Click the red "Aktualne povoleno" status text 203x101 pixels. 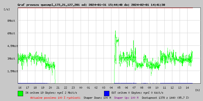click(x=55, y=97)
